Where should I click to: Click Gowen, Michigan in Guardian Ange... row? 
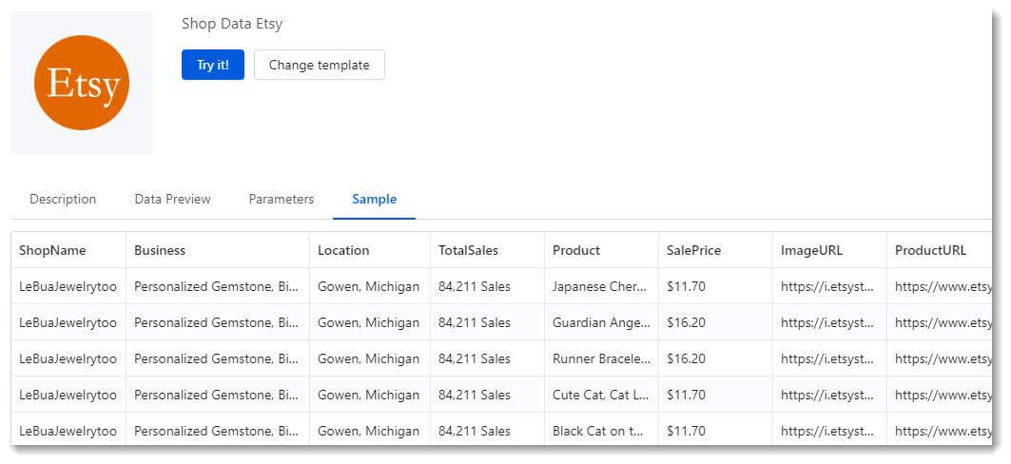368,323
